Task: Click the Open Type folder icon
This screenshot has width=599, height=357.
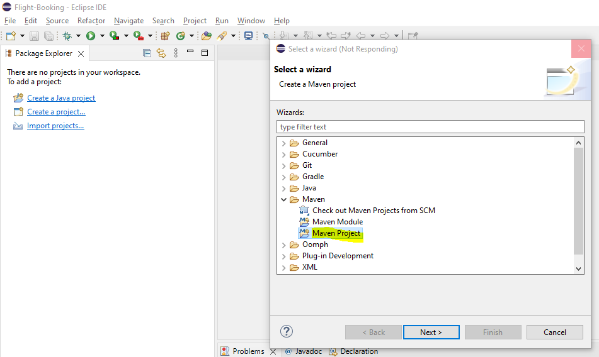Action: click(x=207, y=36)
